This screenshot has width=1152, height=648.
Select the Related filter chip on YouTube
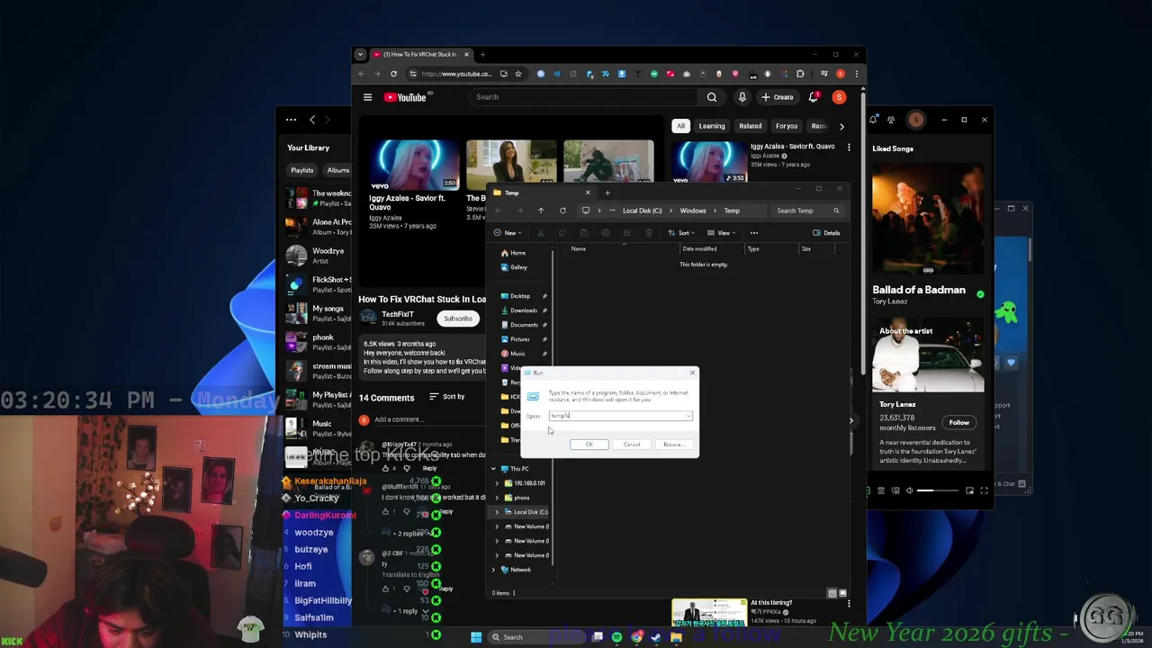[750, 126]
